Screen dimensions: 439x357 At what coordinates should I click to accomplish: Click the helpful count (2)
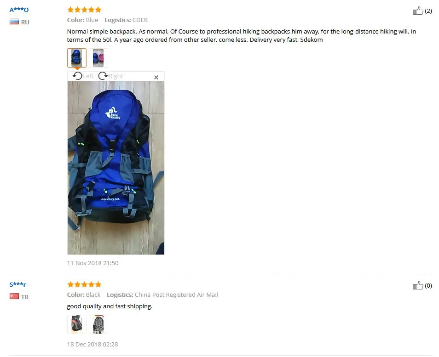point(428,11)
